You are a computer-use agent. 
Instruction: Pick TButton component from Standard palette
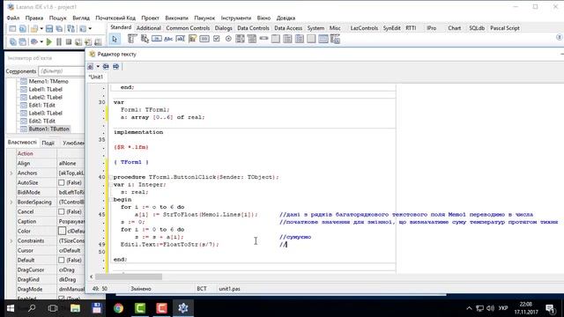pyautogui.click(x=157, y=39)
